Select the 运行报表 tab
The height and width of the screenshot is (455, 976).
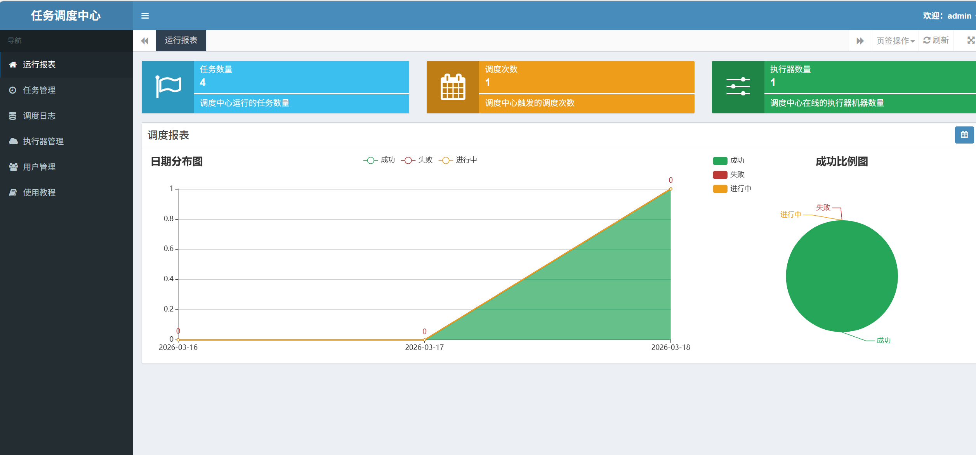[181, 40]
